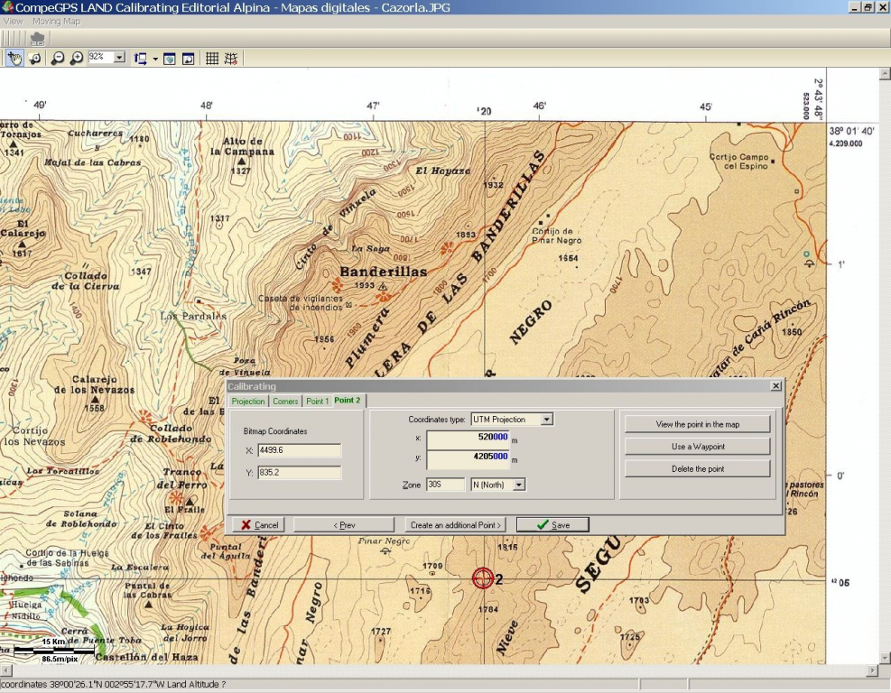Click the Calarejo de los Nevazos label
The width and height of the screenshot is (891, 693).
pos(94,384)
